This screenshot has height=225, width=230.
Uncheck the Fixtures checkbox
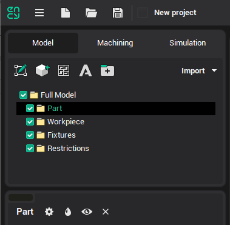(30, 135)
